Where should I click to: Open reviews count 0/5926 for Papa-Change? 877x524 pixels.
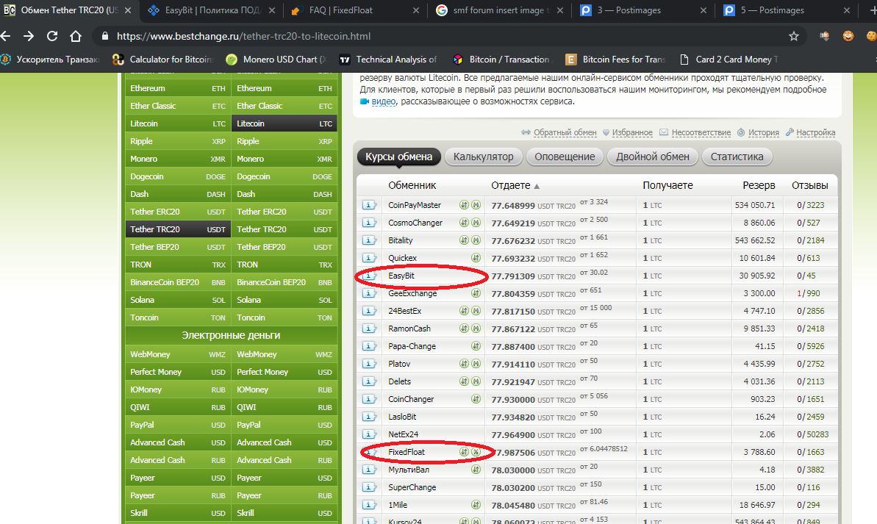(x=810, y=346)
